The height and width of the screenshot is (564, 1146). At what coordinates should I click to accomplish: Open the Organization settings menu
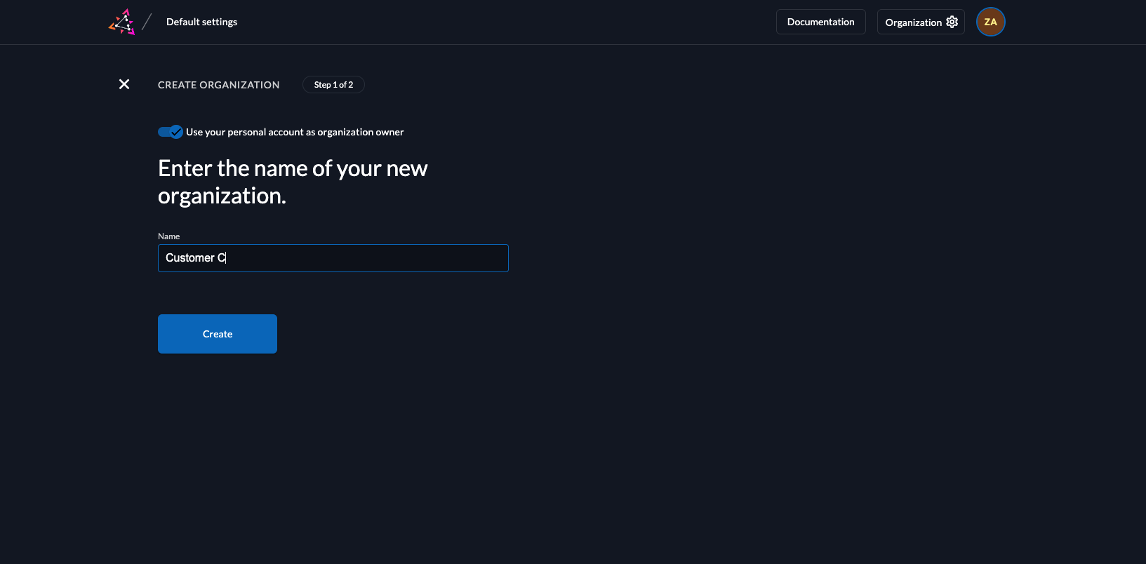click(x=920, y=22)
